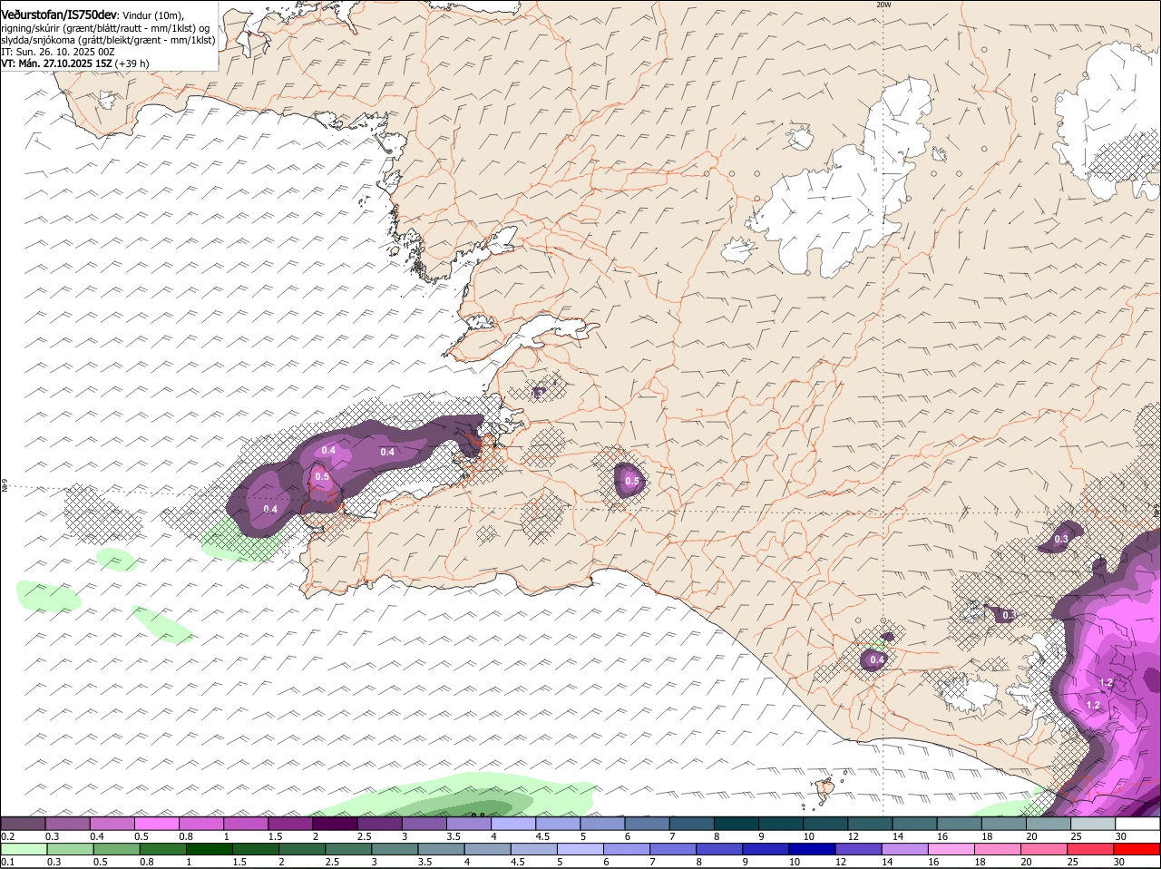Click rain legend swatch for 2.5–3 mm

pos(347,848)
